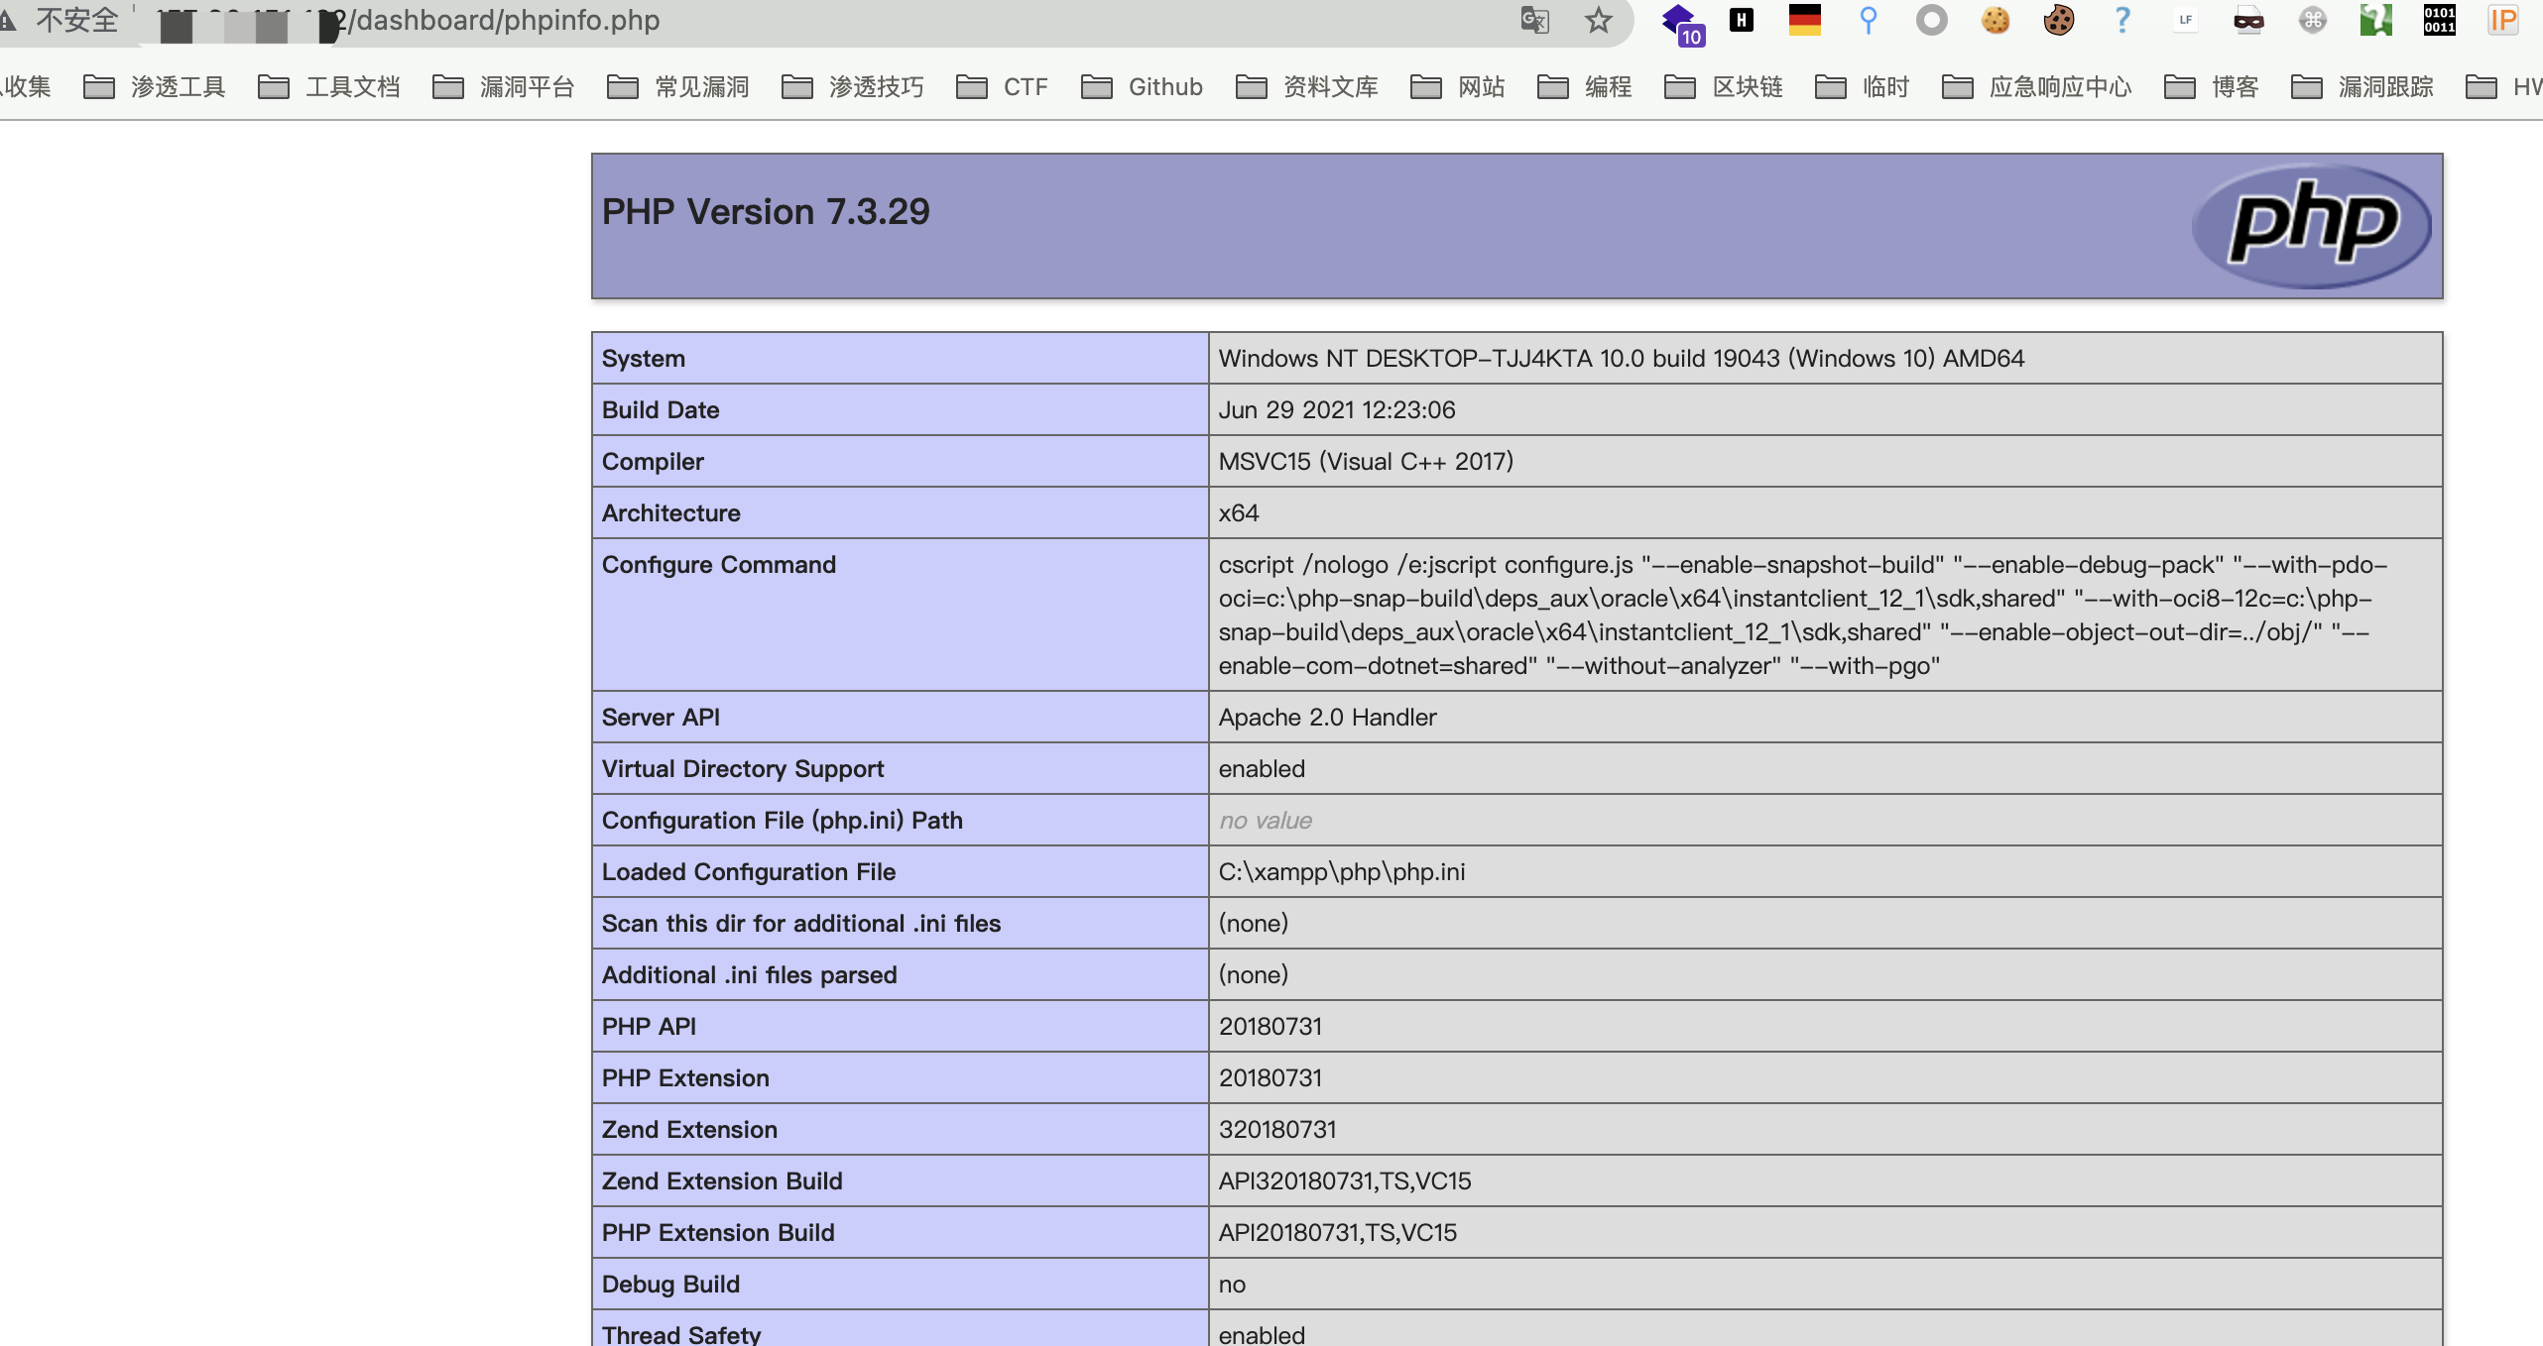Click the C:\xampp\php\php.ini value cell
This screenshot has width=2543, height=1346.
tap(1341, 871)
